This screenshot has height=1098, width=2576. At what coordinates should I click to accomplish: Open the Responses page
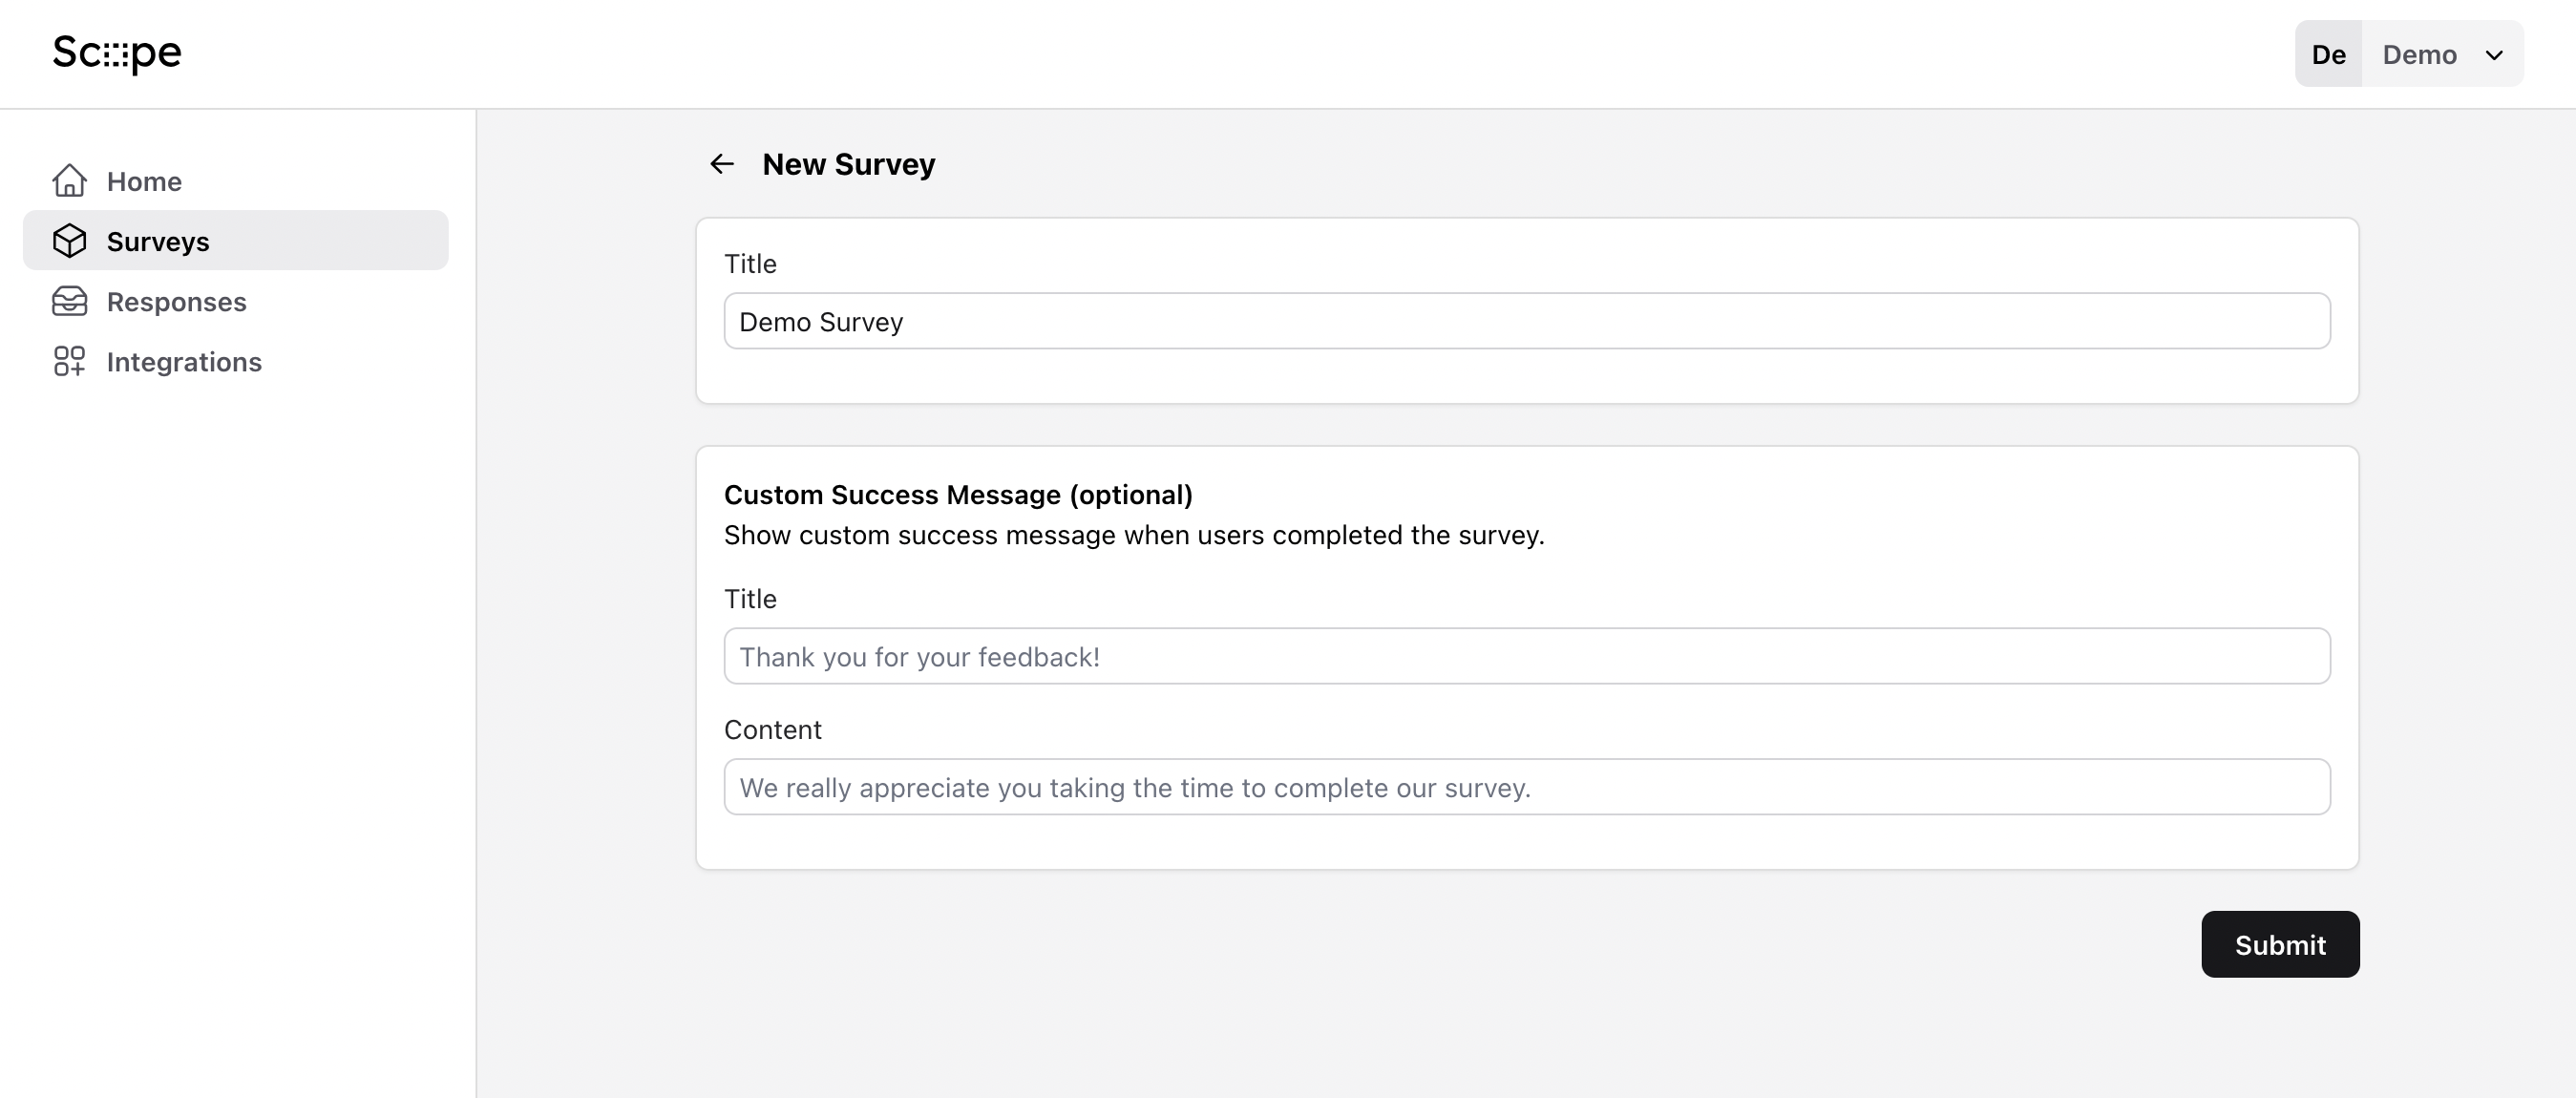click(x=177, y=301)
